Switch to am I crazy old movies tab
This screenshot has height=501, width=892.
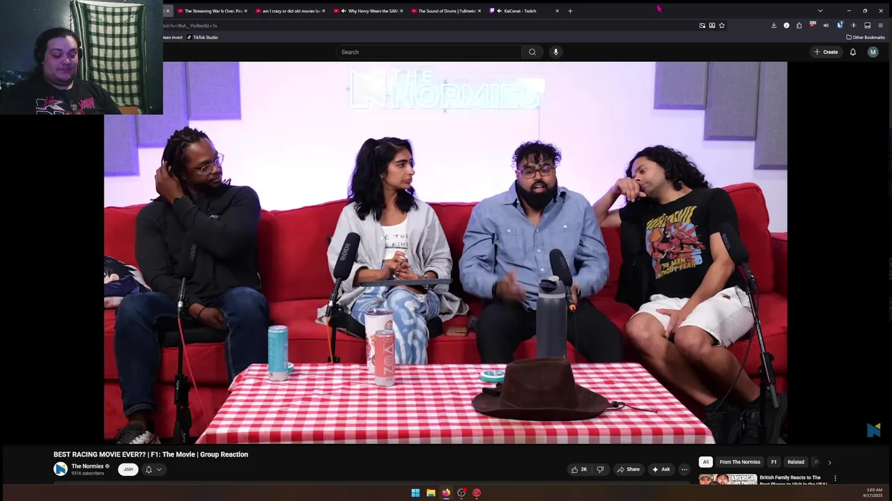(x=288, y=11)
